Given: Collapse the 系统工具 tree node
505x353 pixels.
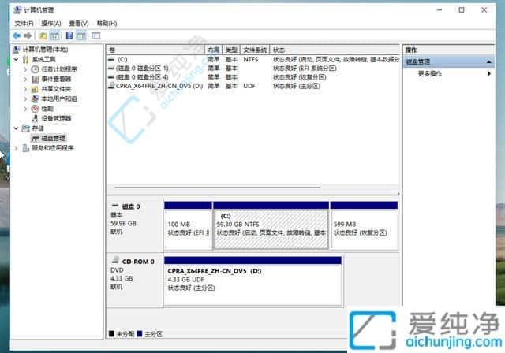Looking at the screenshot, I should (16, 59).
